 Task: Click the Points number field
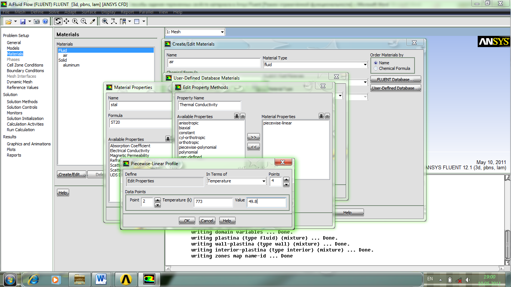(x=276, y=182)
